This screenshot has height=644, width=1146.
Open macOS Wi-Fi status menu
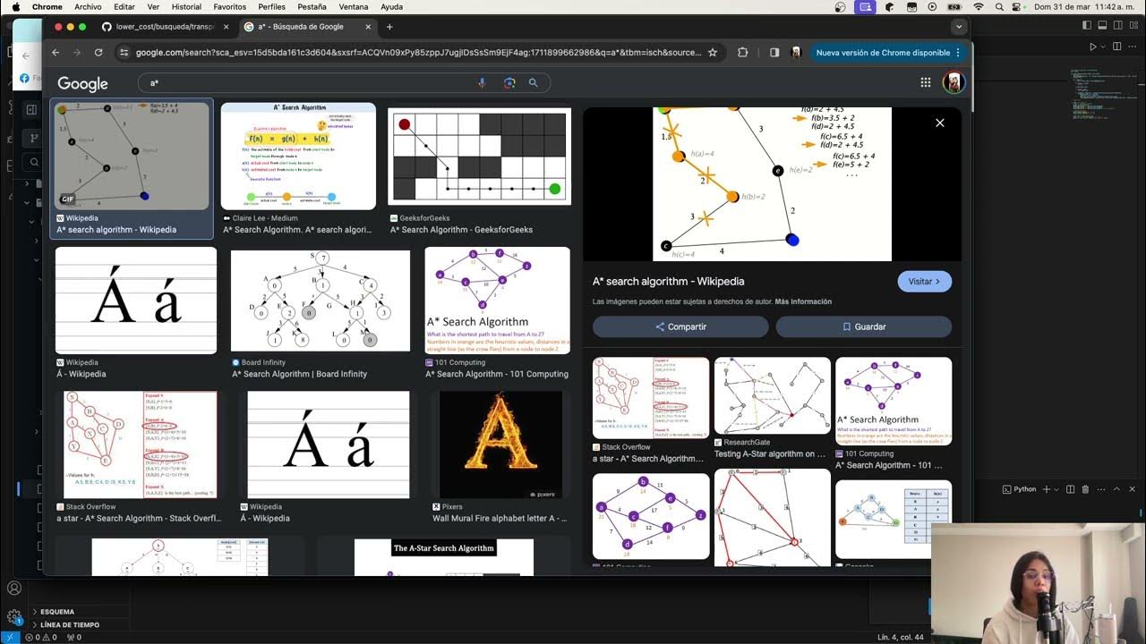tap(979, 6)
